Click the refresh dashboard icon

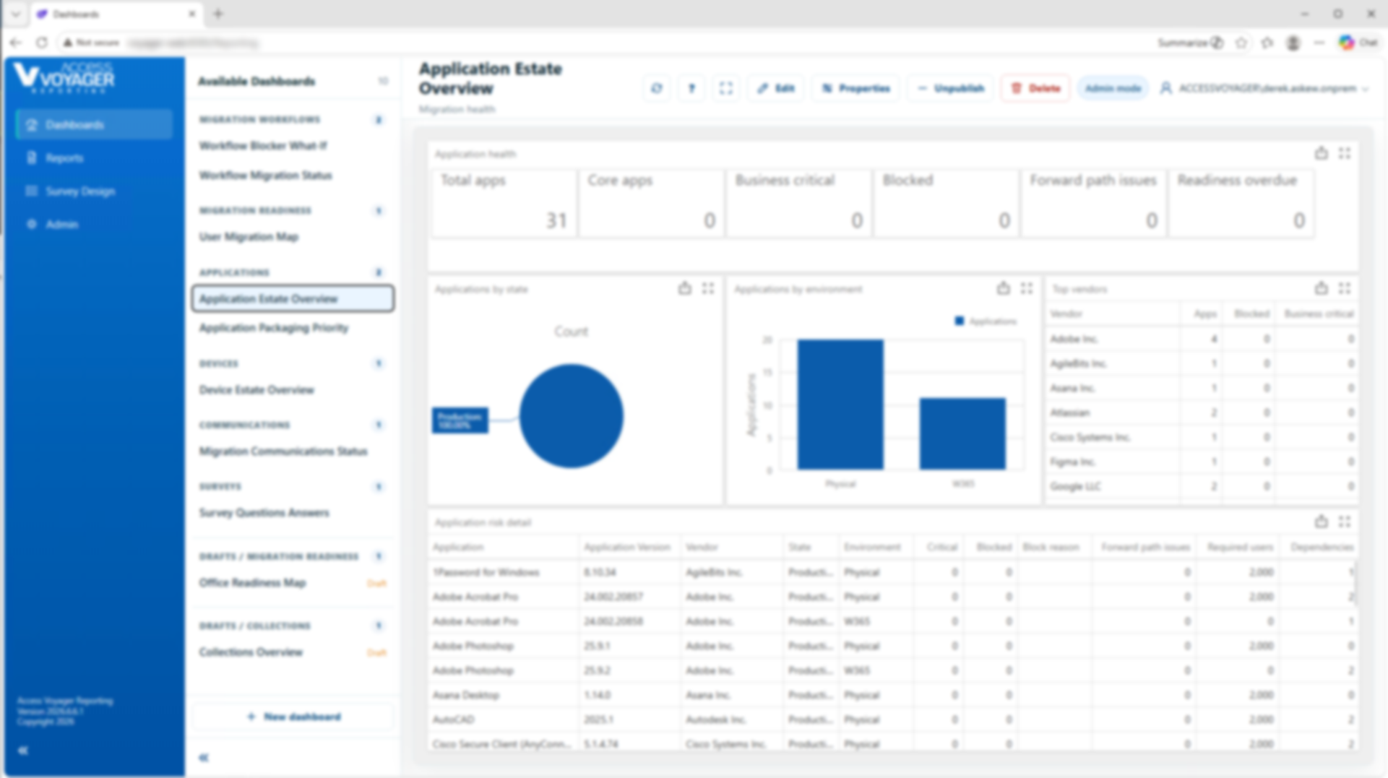click(x=656, y=88)
